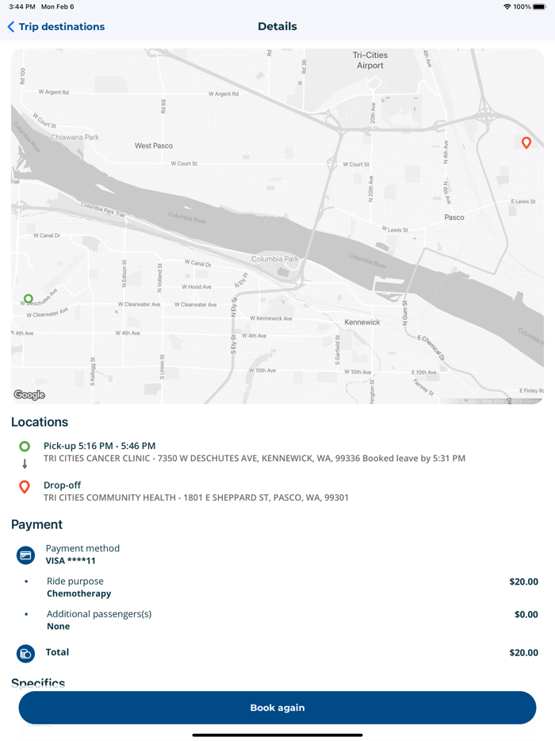Tap the Total fare ticket icon
This screenshot has width=555, height=741.
pyautogui.click(x=25, y=652)
